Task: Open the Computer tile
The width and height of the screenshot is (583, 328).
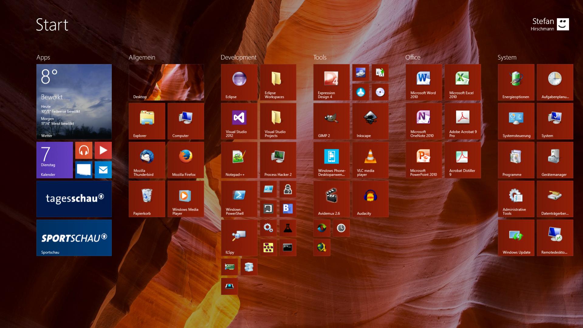Action: 186,121
